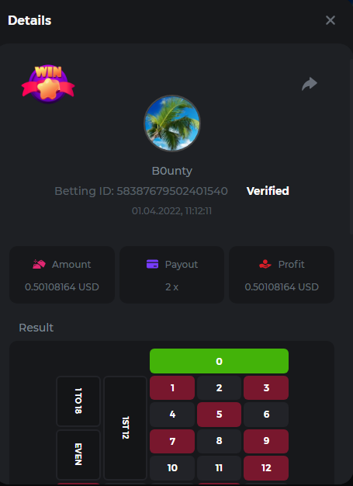The width and height of the screenshot is (353, 486).
Task: Click the Verified label
Action: [x=268, y=191]
